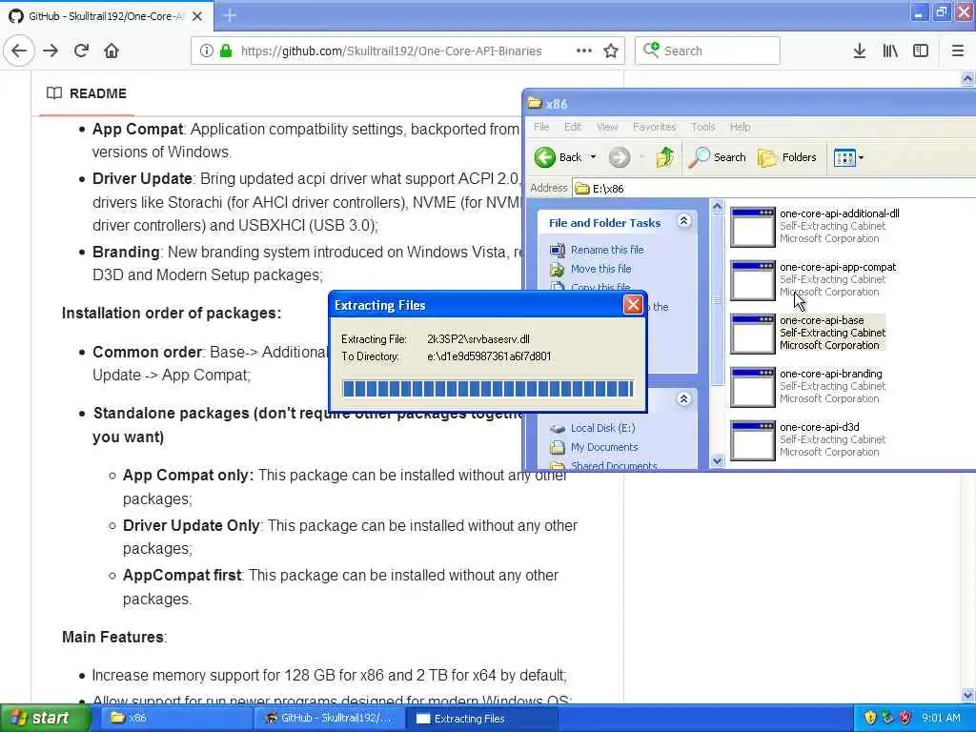Go forward in Firefox browser

(x=51, y=51)
